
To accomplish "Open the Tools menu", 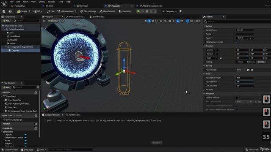I will 61,2.
